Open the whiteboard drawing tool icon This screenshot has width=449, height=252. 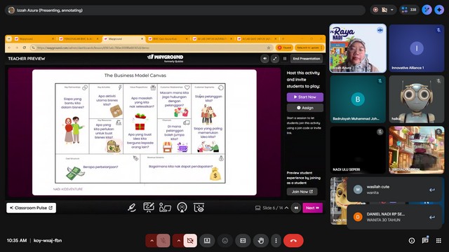(x=148, y=207)
